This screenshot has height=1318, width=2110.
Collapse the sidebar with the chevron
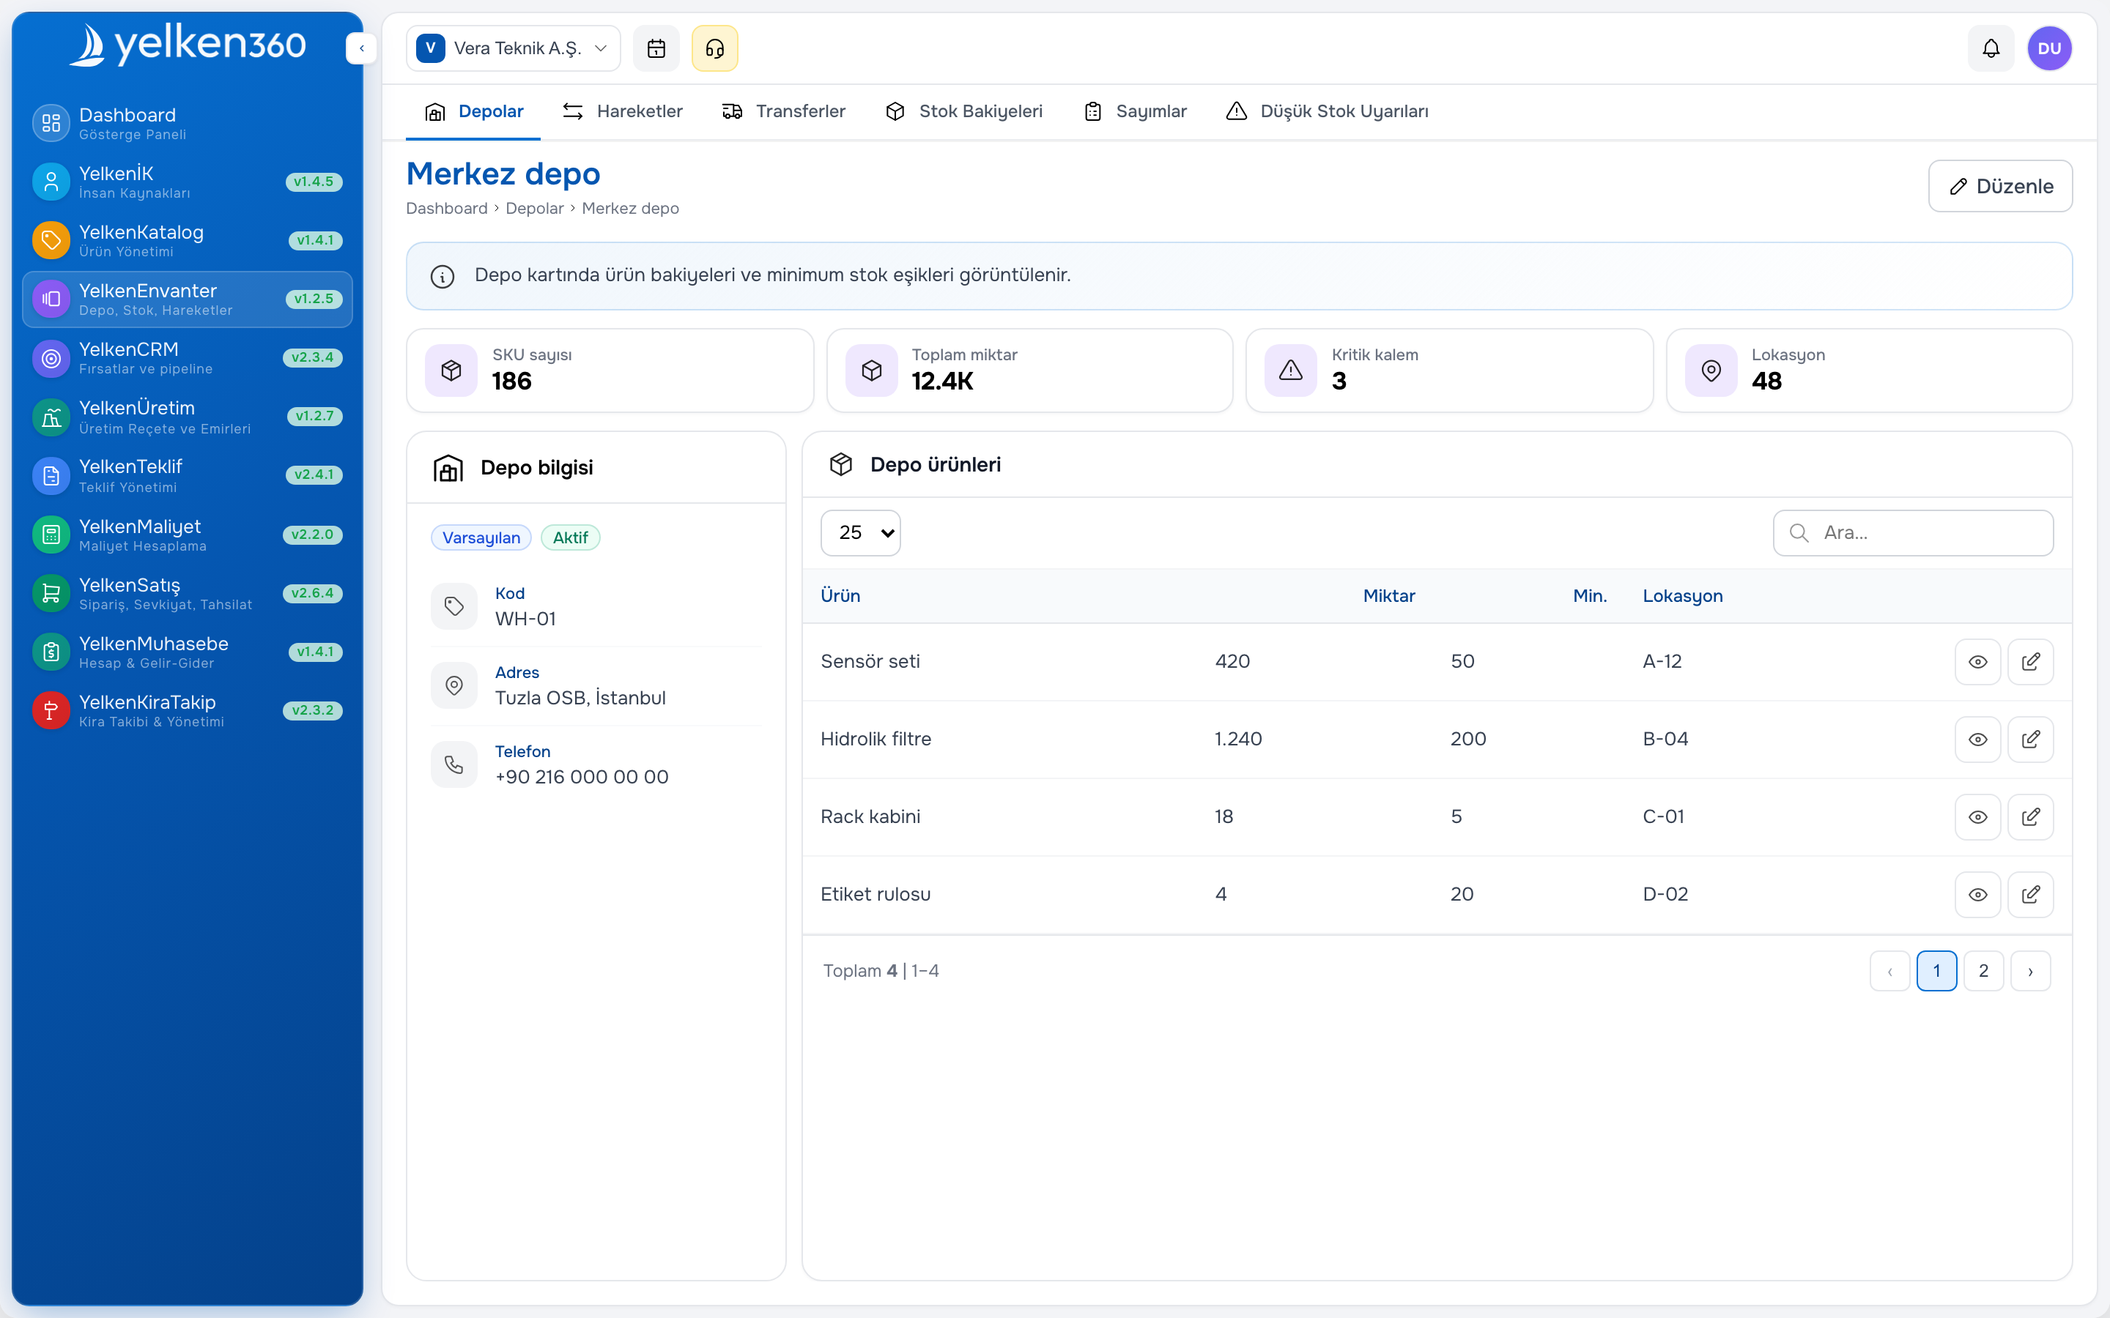361,48
